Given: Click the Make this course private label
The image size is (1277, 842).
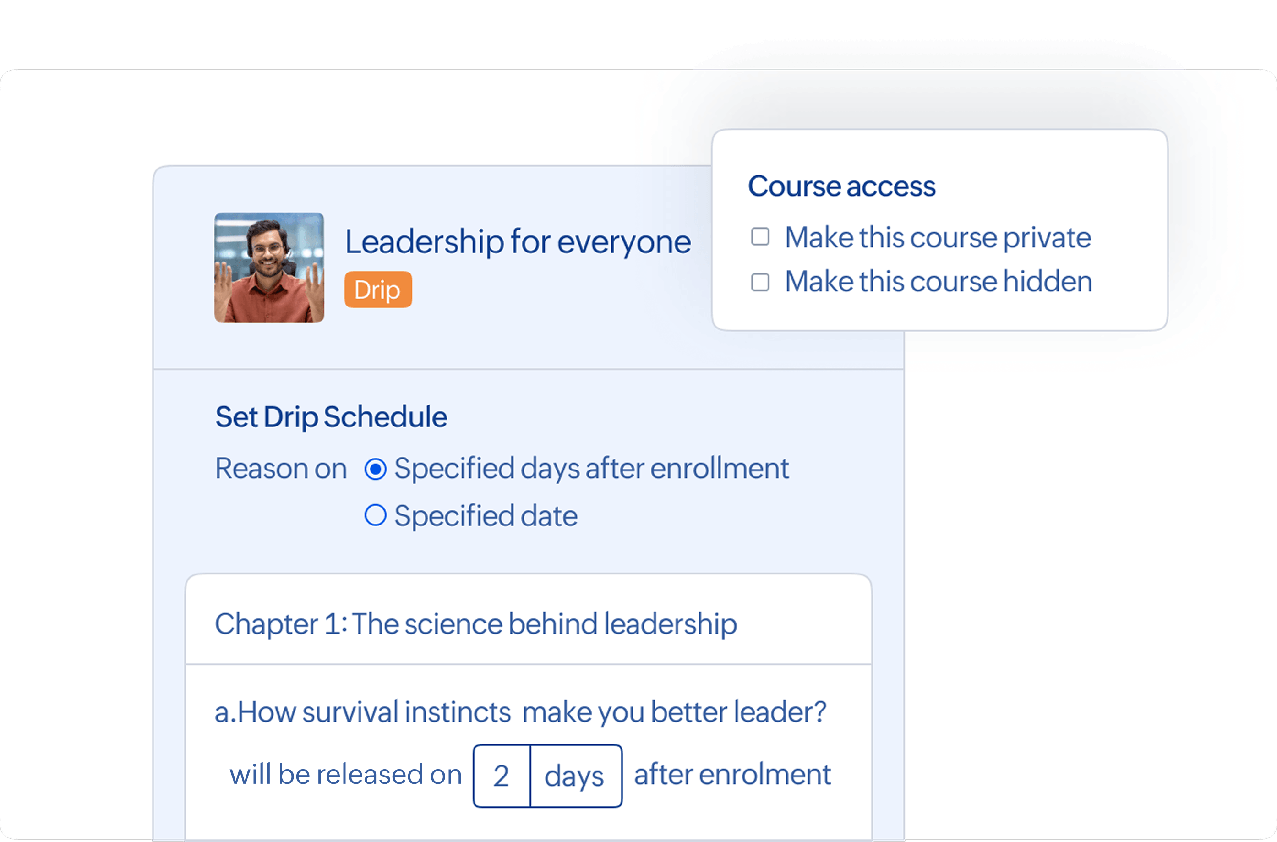Looking at the screenshot, I should tap(938, 237).
